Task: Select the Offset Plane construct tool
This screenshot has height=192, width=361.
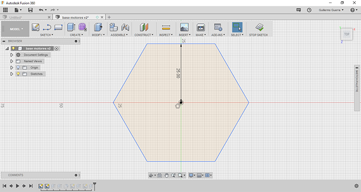Action: coord(144,27)
